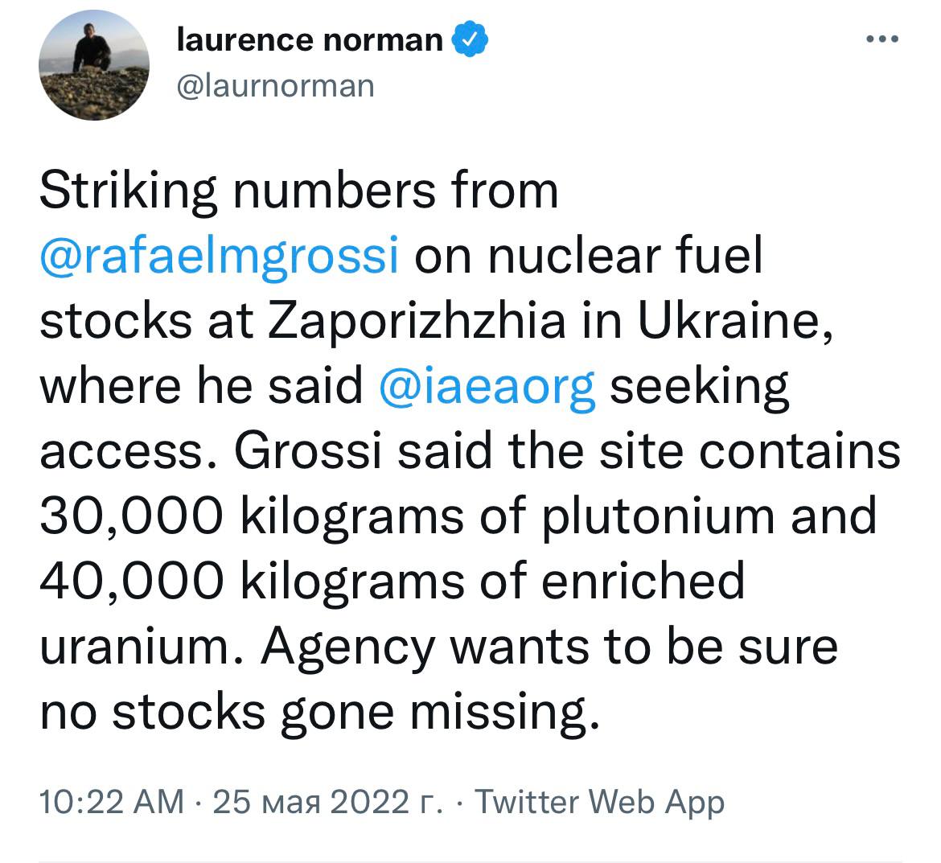Open the @iaeaorg mention link

487,386
